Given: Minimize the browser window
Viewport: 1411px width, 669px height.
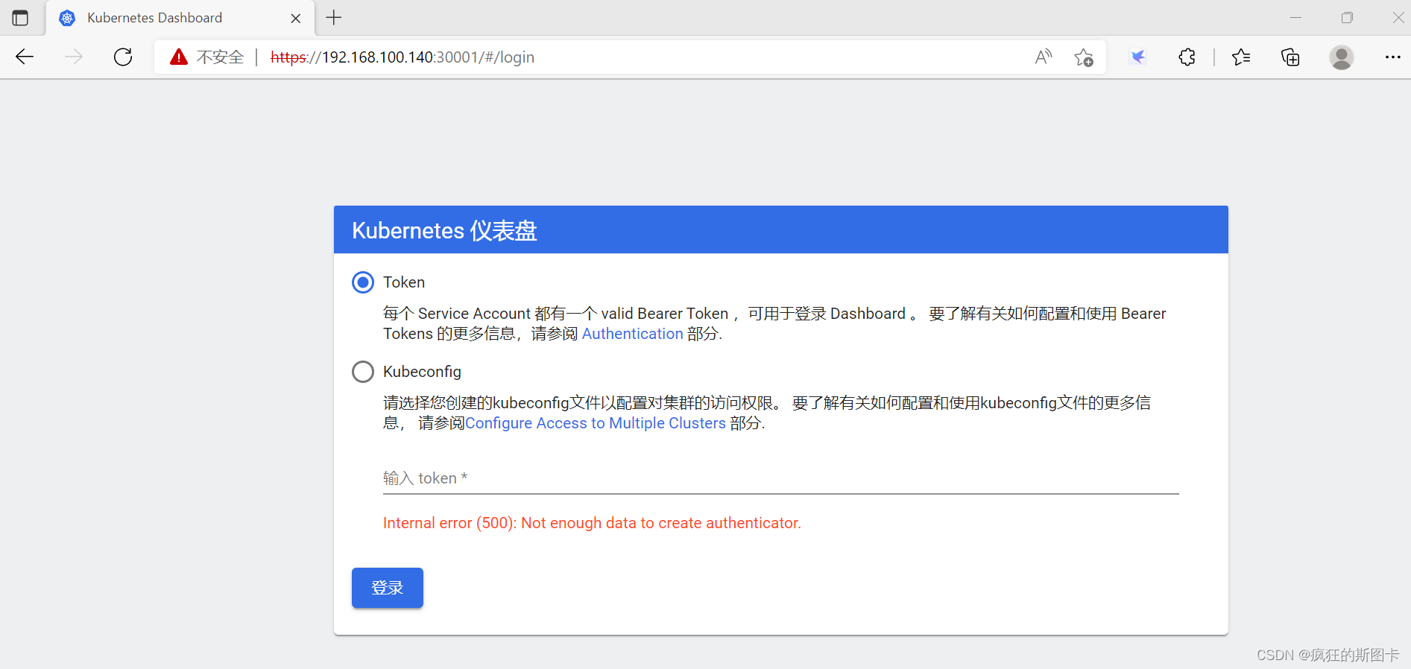Looking at the screenshot, I should tap(1296, 18).
